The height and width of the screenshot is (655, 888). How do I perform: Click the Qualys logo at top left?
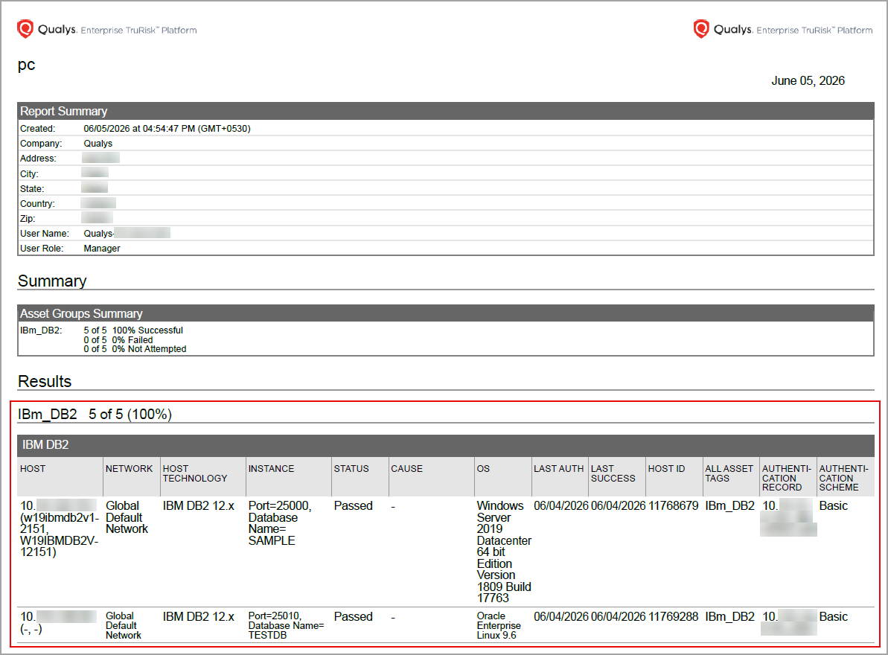pyautogui.click(x=107, y=30)
